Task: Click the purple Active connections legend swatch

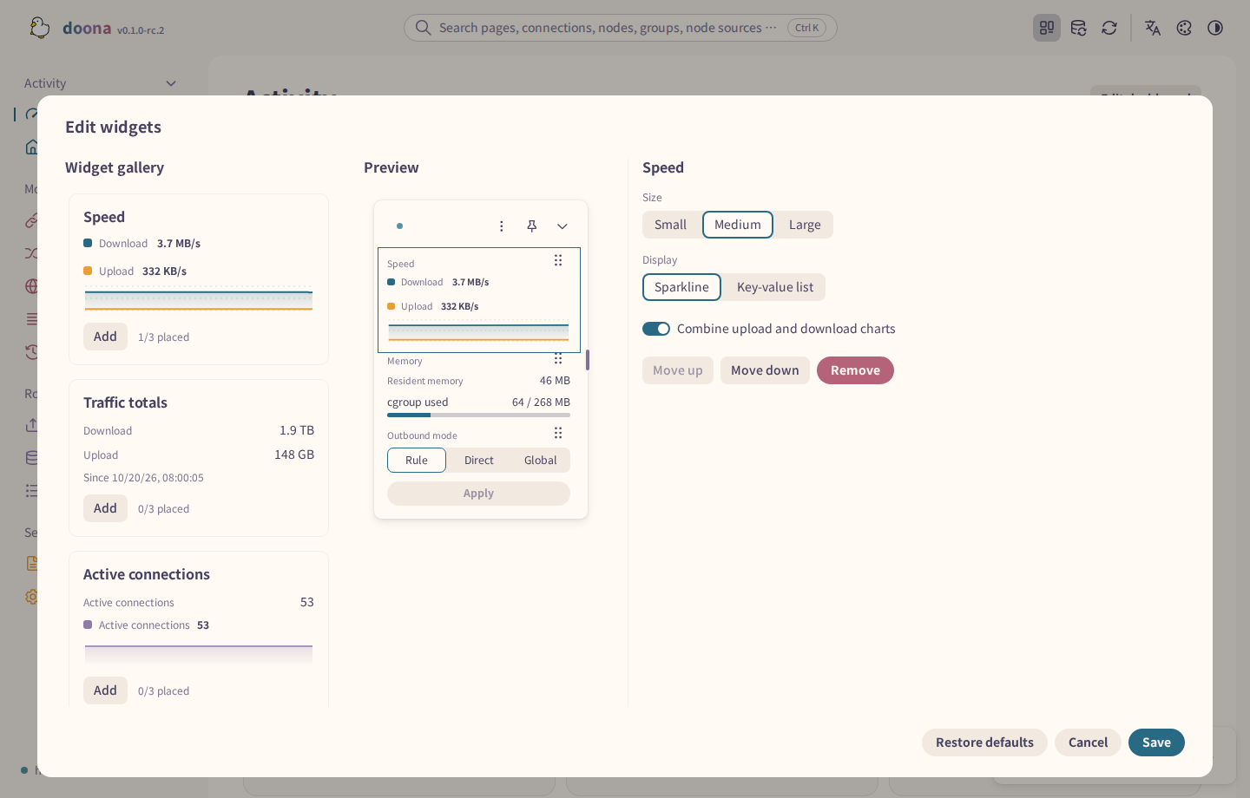Action: point(88,625)
